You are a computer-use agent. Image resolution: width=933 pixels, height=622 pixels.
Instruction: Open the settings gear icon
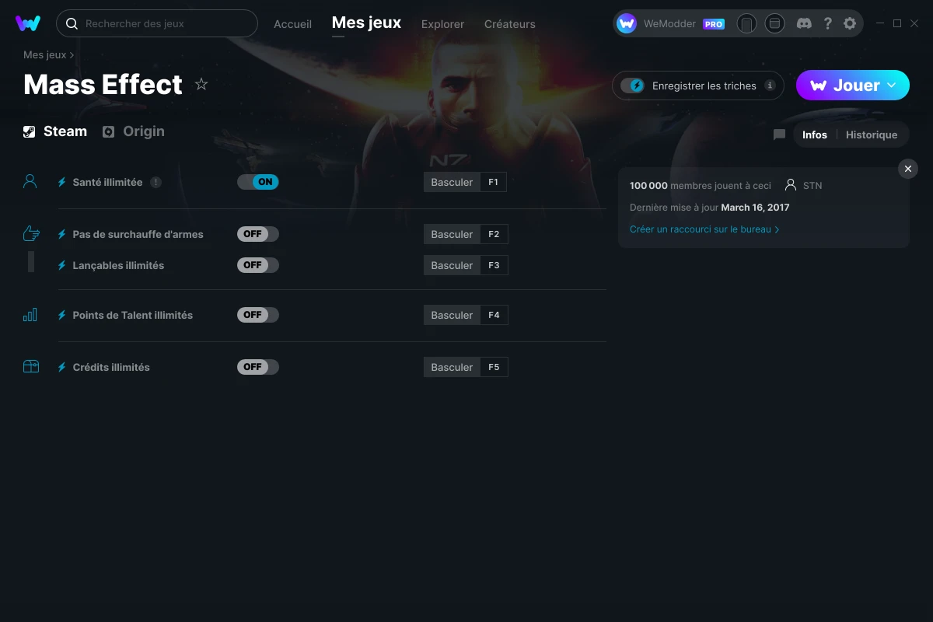pyautogui.click(x=850, y=23)
